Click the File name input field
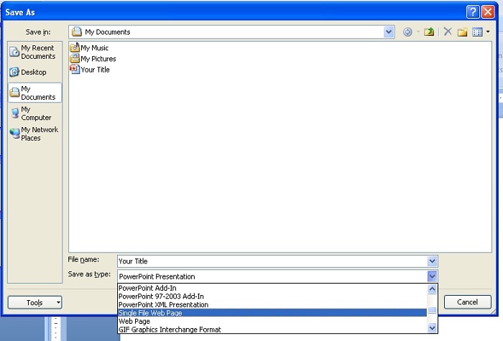The width and height of the screenshot is (503, 341). point(272,261)
